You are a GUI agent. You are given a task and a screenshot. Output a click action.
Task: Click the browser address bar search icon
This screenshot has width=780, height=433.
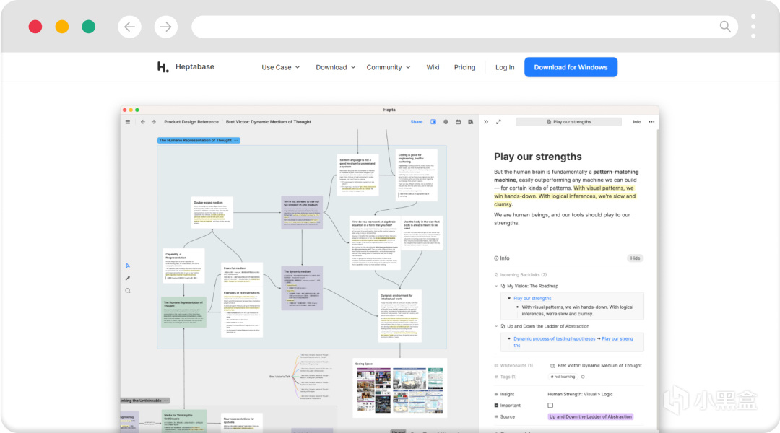click(725, 27)
